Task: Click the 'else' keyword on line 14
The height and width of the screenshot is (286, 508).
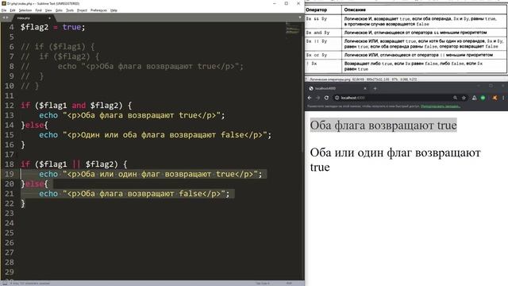Action: click(35, 125)
